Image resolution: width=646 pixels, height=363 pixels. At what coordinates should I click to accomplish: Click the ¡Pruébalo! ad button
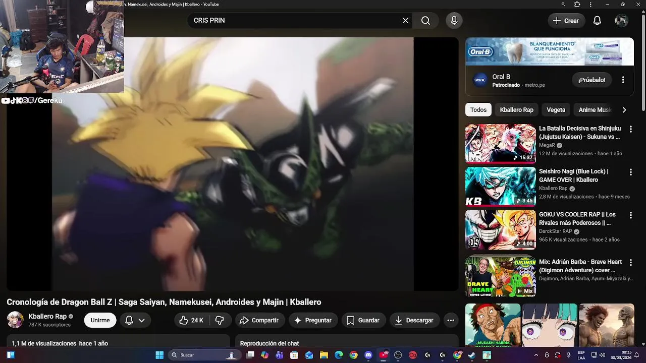point(591,80)
